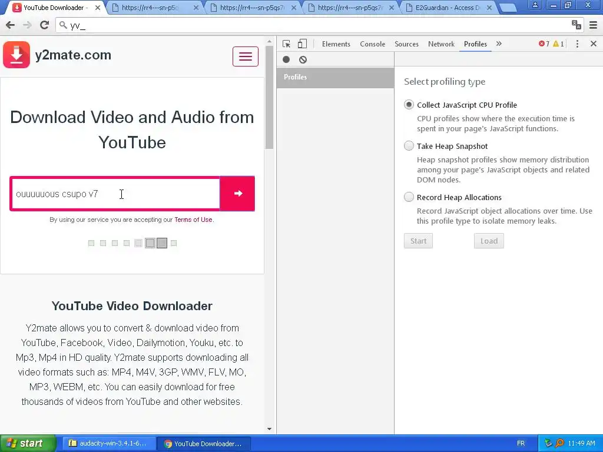Click the system clock 11:49 AM
This screenshot has width=603, height=452.
581,444
